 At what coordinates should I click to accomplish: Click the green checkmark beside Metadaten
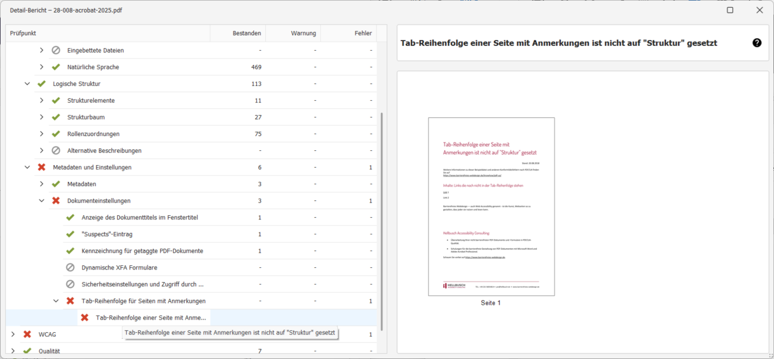pyautogui.click(x=56, y=184)
